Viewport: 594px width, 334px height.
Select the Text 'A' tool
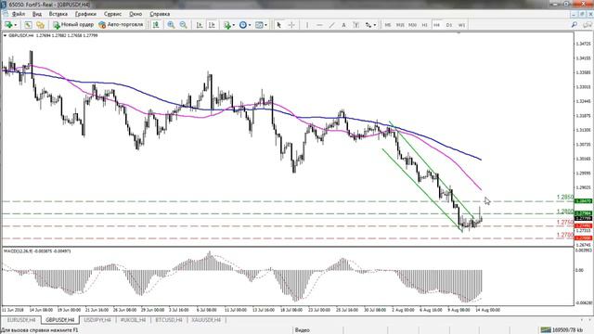344,25
